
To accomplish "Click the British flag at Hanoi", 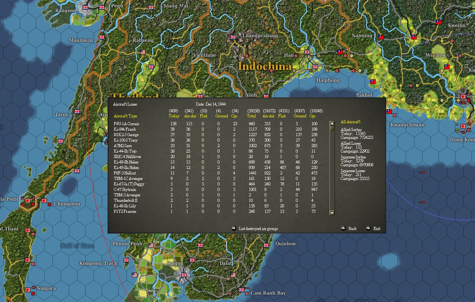I will click(307, 52).
